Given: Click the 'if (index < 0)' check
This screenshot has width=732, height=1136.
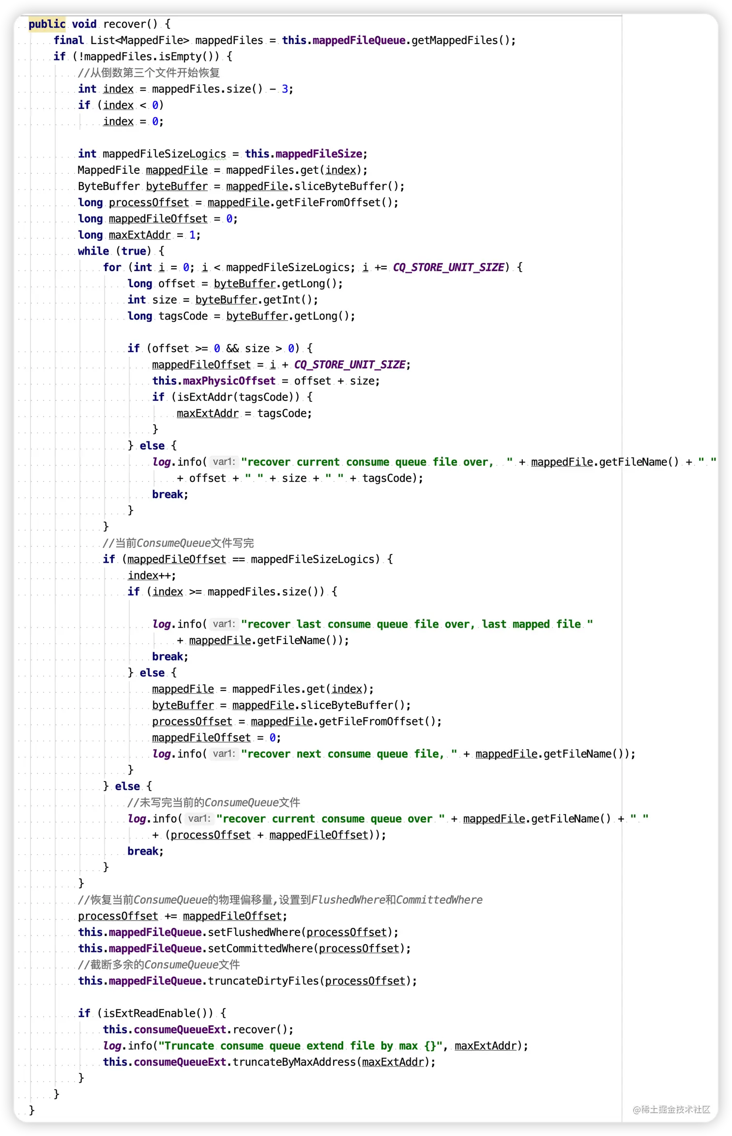Looking at the screenshot, I should point(121,105).
